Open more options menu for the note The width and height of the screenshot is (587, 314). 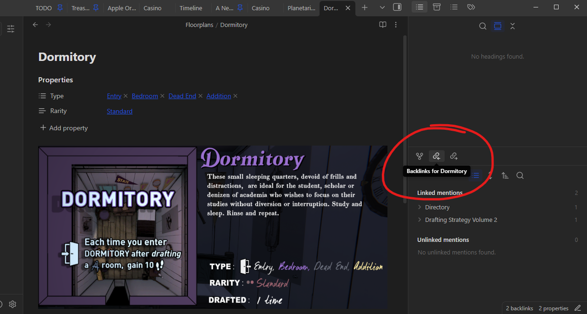tap(396, 25)
